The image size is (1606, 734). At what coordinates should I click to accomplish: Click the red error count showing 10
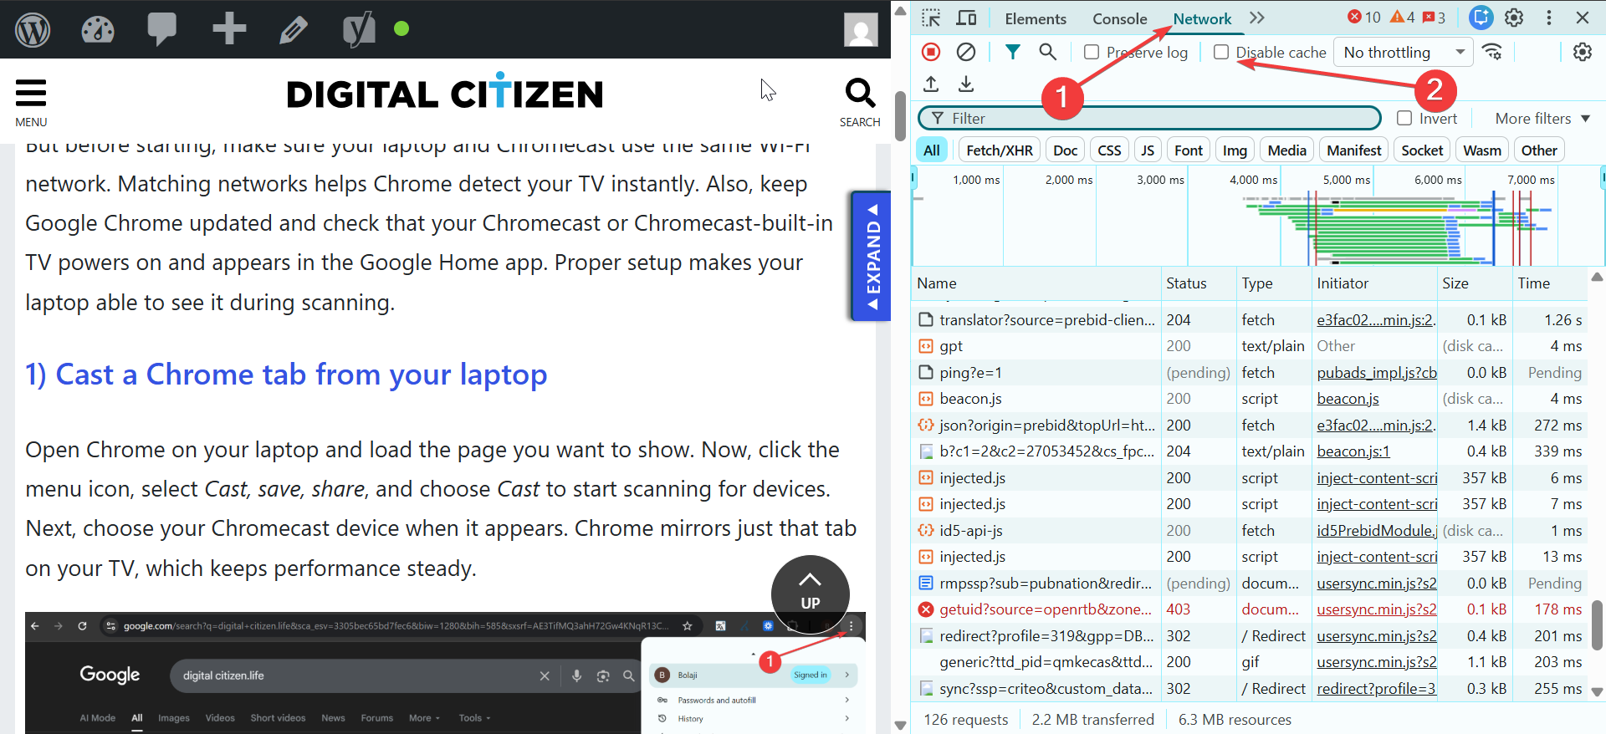click(1364, 18)
